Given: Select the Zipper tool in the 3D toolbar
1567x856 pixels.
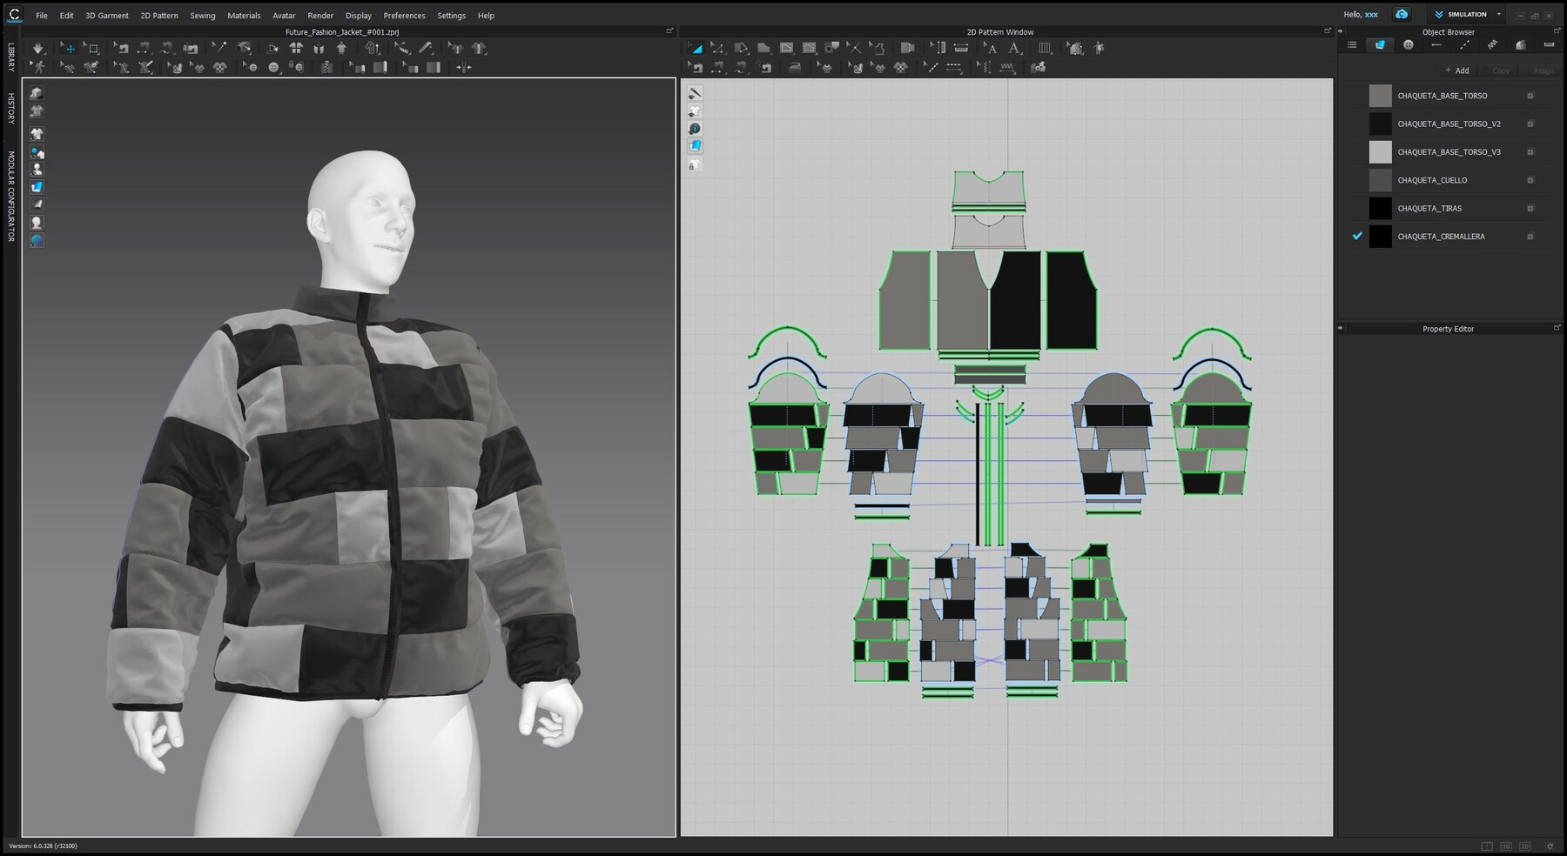Looking at the screenshot, I should (x=328, y=67).
